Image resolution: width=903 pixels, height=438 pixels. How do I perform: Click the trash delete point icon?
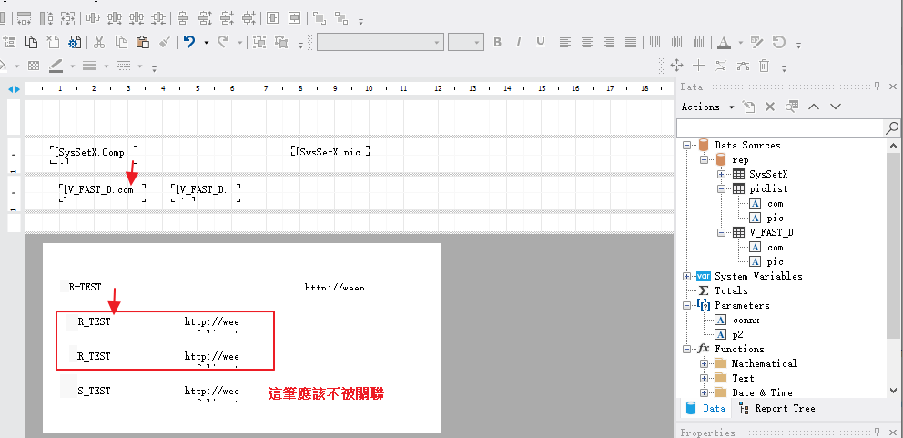click(765, 66)
